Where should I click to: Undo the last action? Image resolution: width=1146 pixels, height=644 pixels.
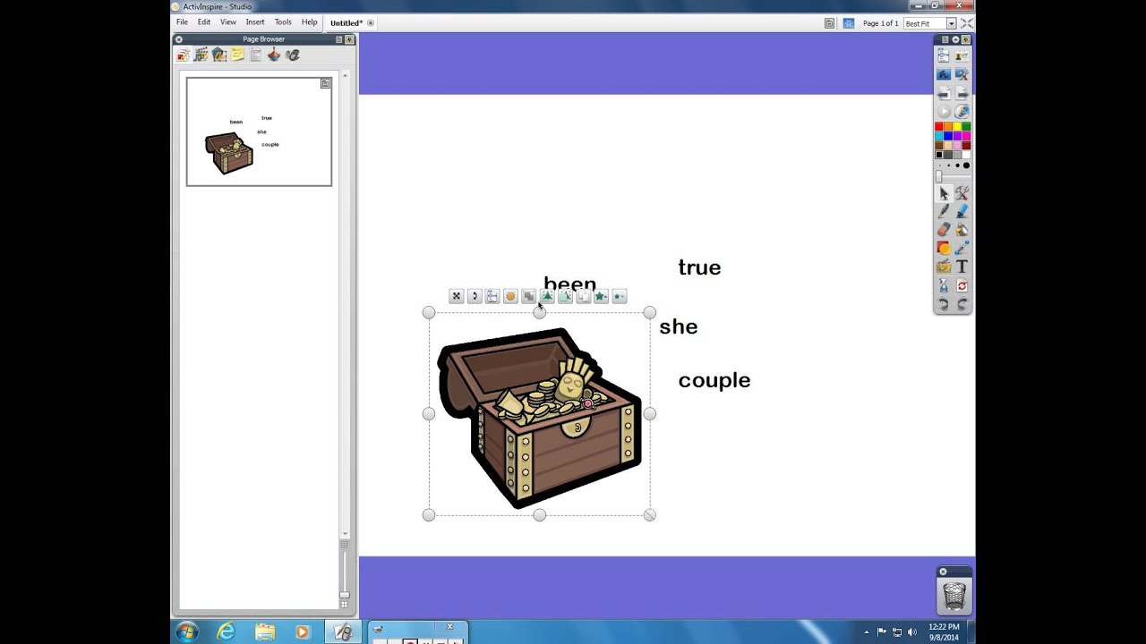pos(944,305)
